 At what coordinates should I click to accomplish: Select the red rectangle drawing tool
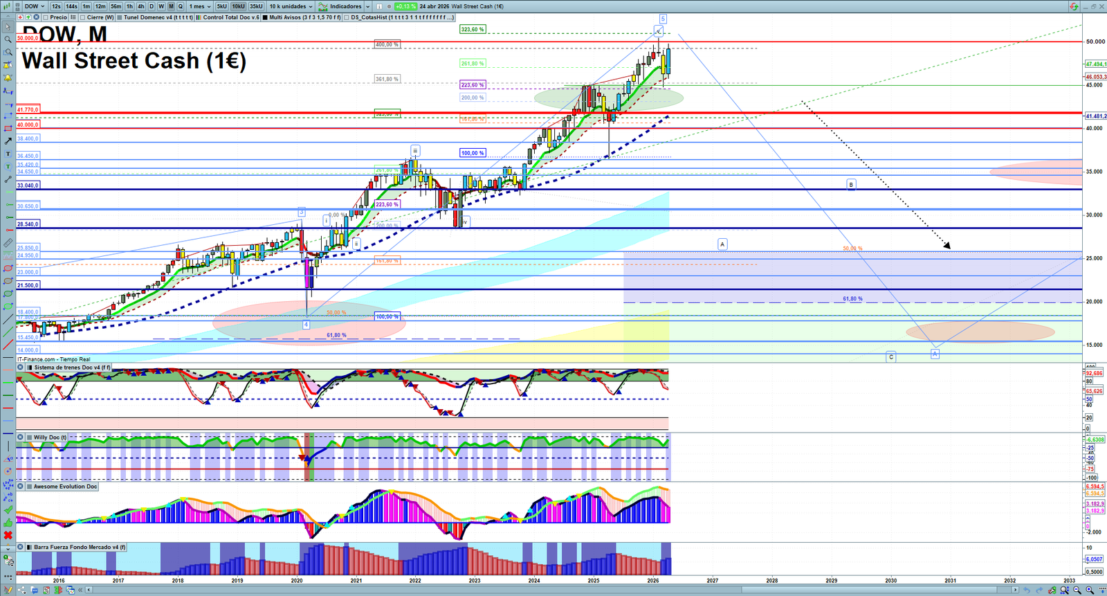click(x=8, y=129)
